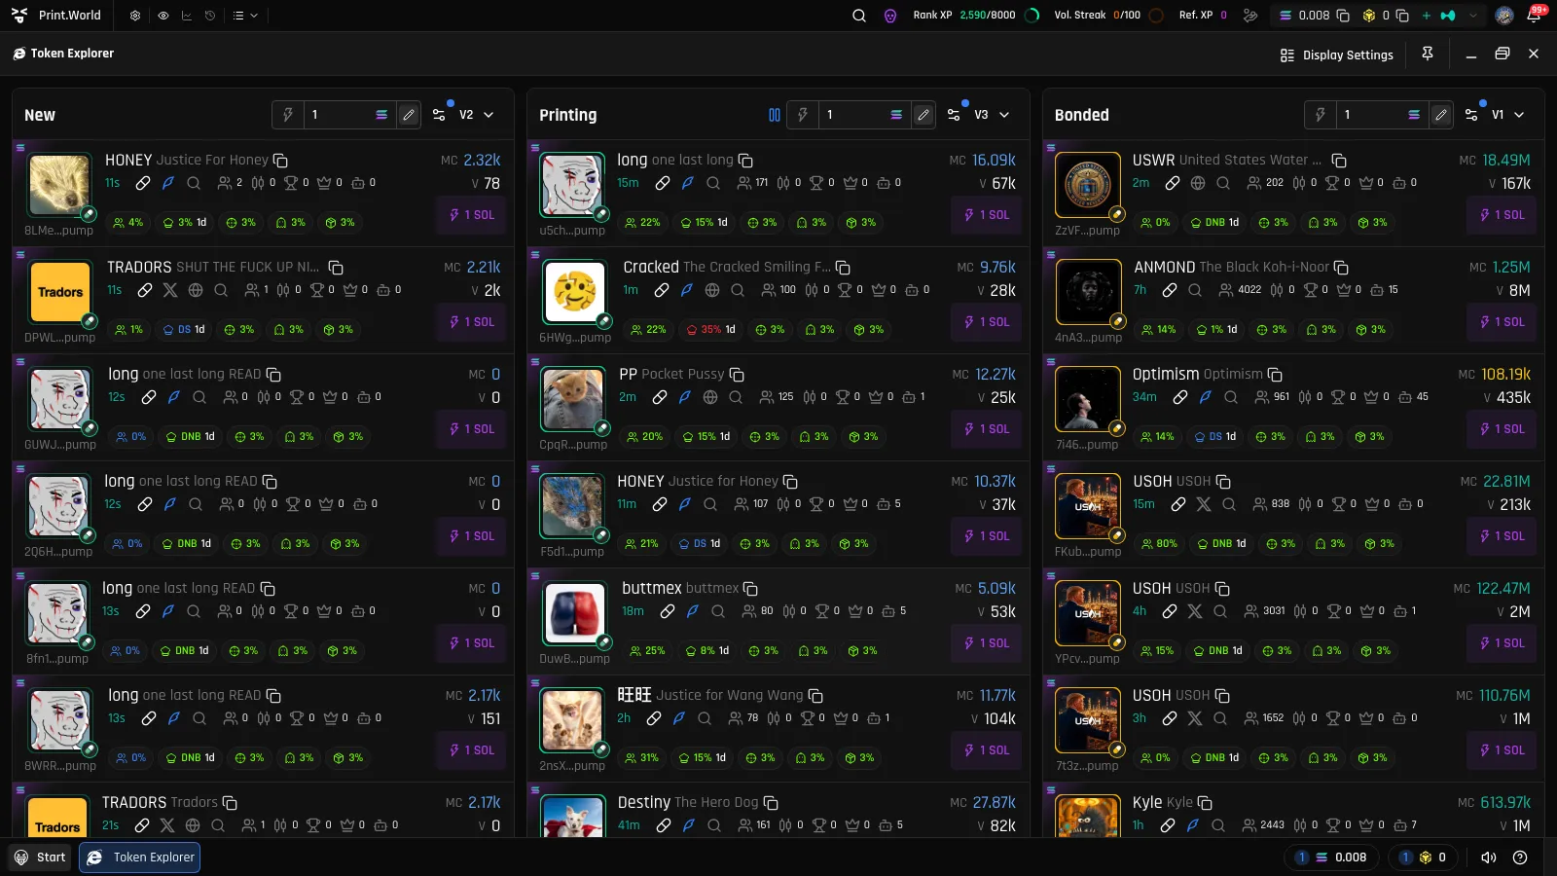Viewport: 1557px width, 876px height.
Task: Pause the Printing column feed
Action: pyautogui.click(x=775, y=115)
